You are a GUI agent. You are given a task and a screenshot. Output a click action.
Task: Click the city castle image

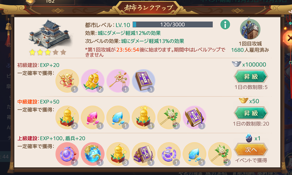coord(49,34)
